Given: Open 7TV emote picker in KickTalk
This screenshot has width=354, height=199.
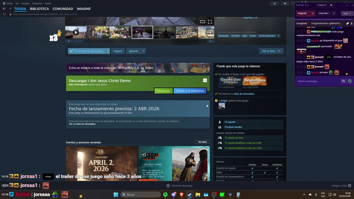Looking at the screenshot, I should (343, 81).
